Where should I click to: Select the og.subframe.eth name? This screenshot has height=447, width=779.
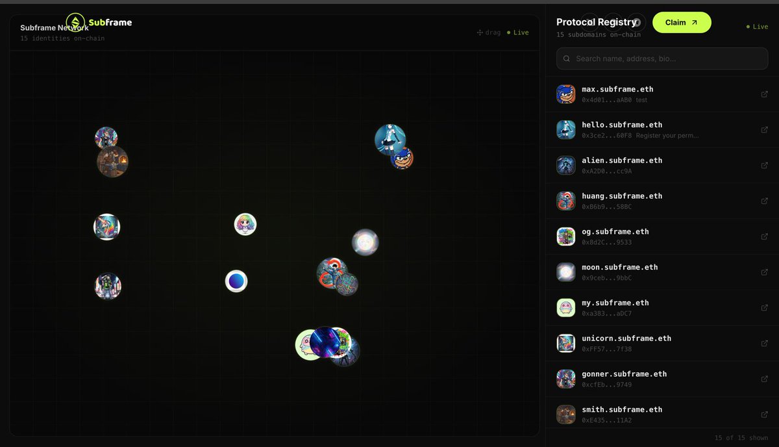(615, 231)
